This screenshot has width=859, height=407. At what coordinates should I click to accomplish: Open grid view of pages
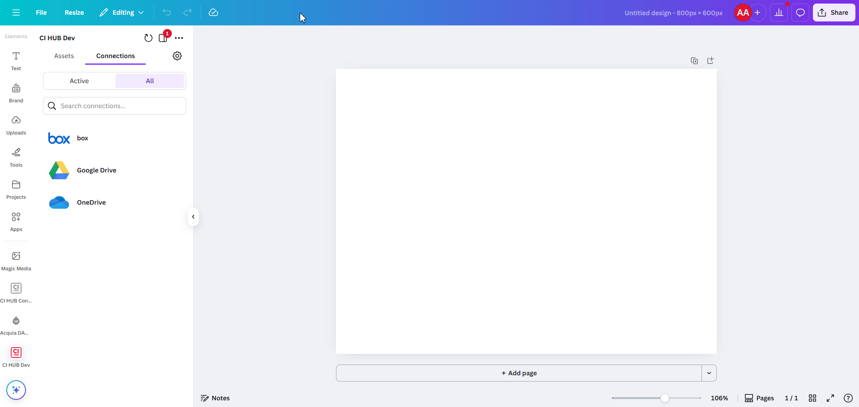(812, 398)
